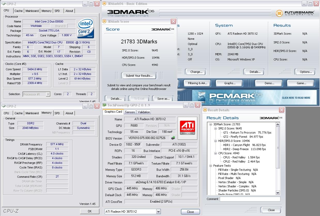Click the To Excel button
This screenshot has width=320, height=216.
139,98
